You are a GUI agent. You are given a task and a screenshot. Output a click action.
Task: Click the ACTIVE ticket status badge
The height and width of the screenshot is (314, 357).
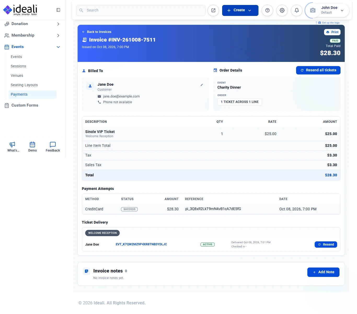click(208, 245)
